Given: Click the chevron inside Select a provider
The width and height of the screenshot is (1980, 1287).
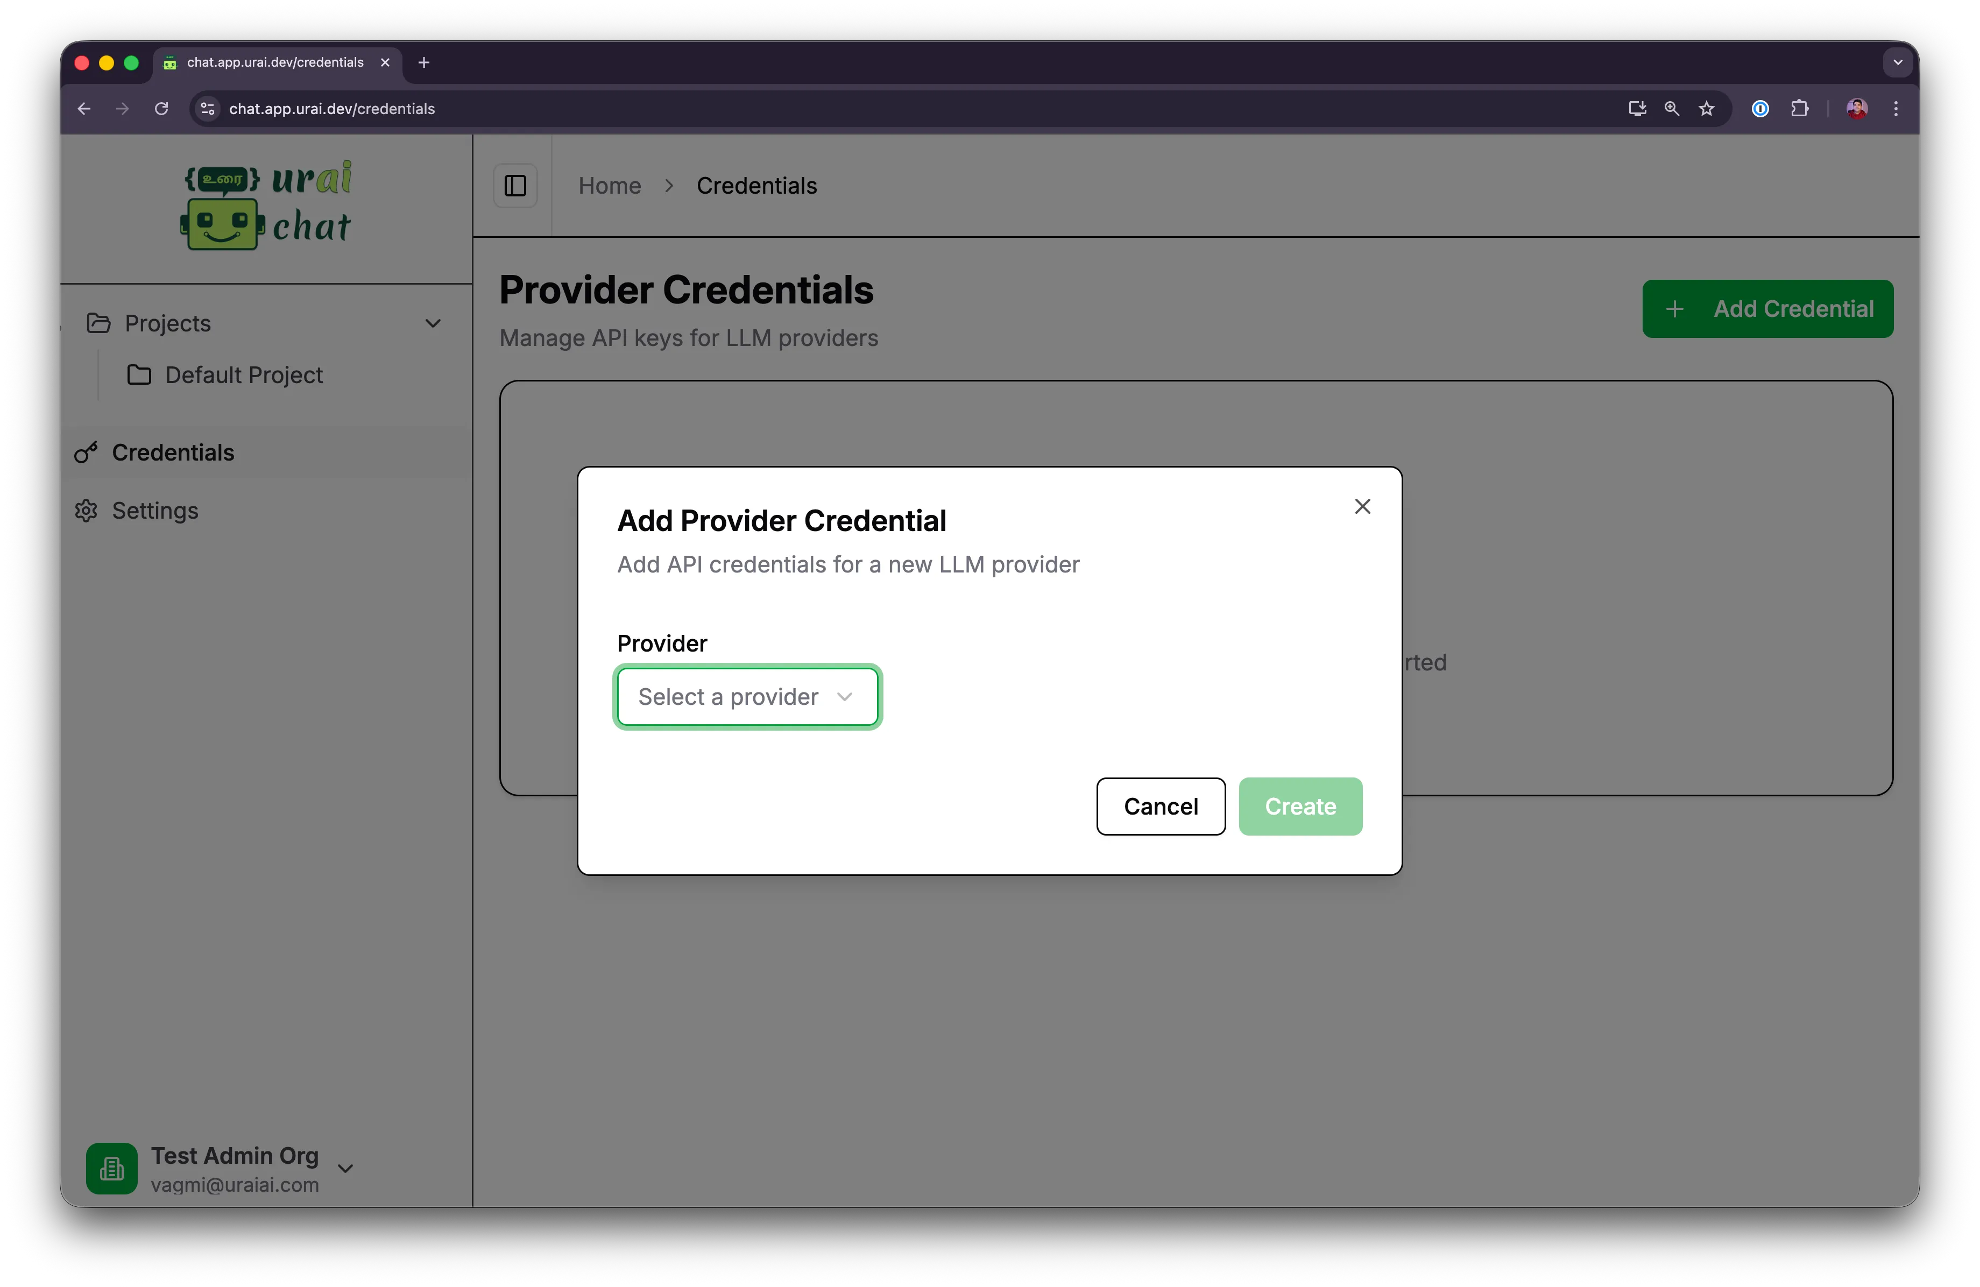Looking at the screenshot, I should (x=844, y=696).
